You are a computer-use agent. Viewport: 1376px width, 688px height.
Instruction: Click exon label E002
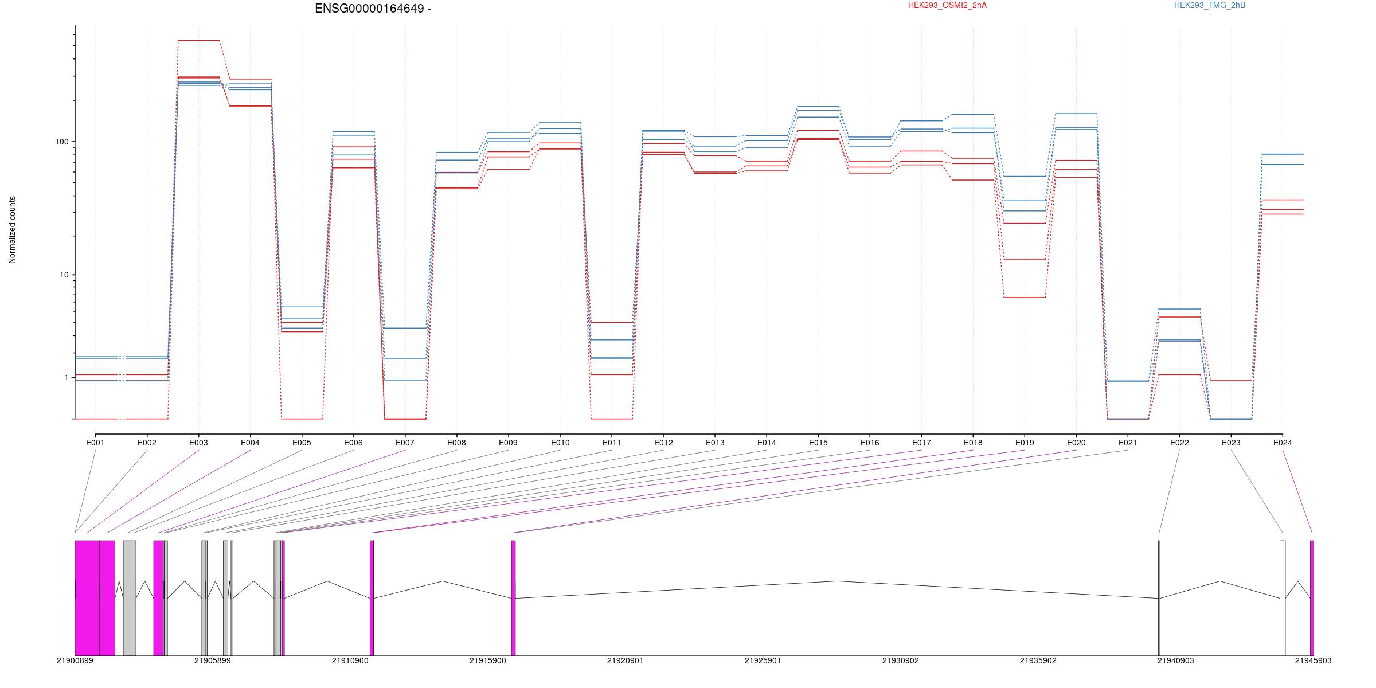point(147,443)
